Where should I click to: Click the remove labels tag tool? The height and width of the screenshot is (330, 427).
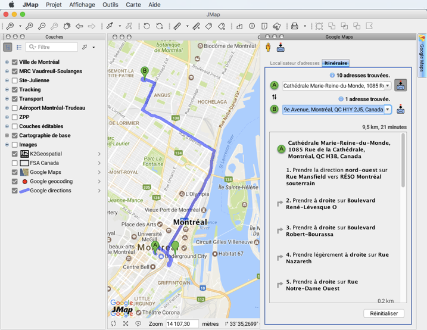pos(222,26)
